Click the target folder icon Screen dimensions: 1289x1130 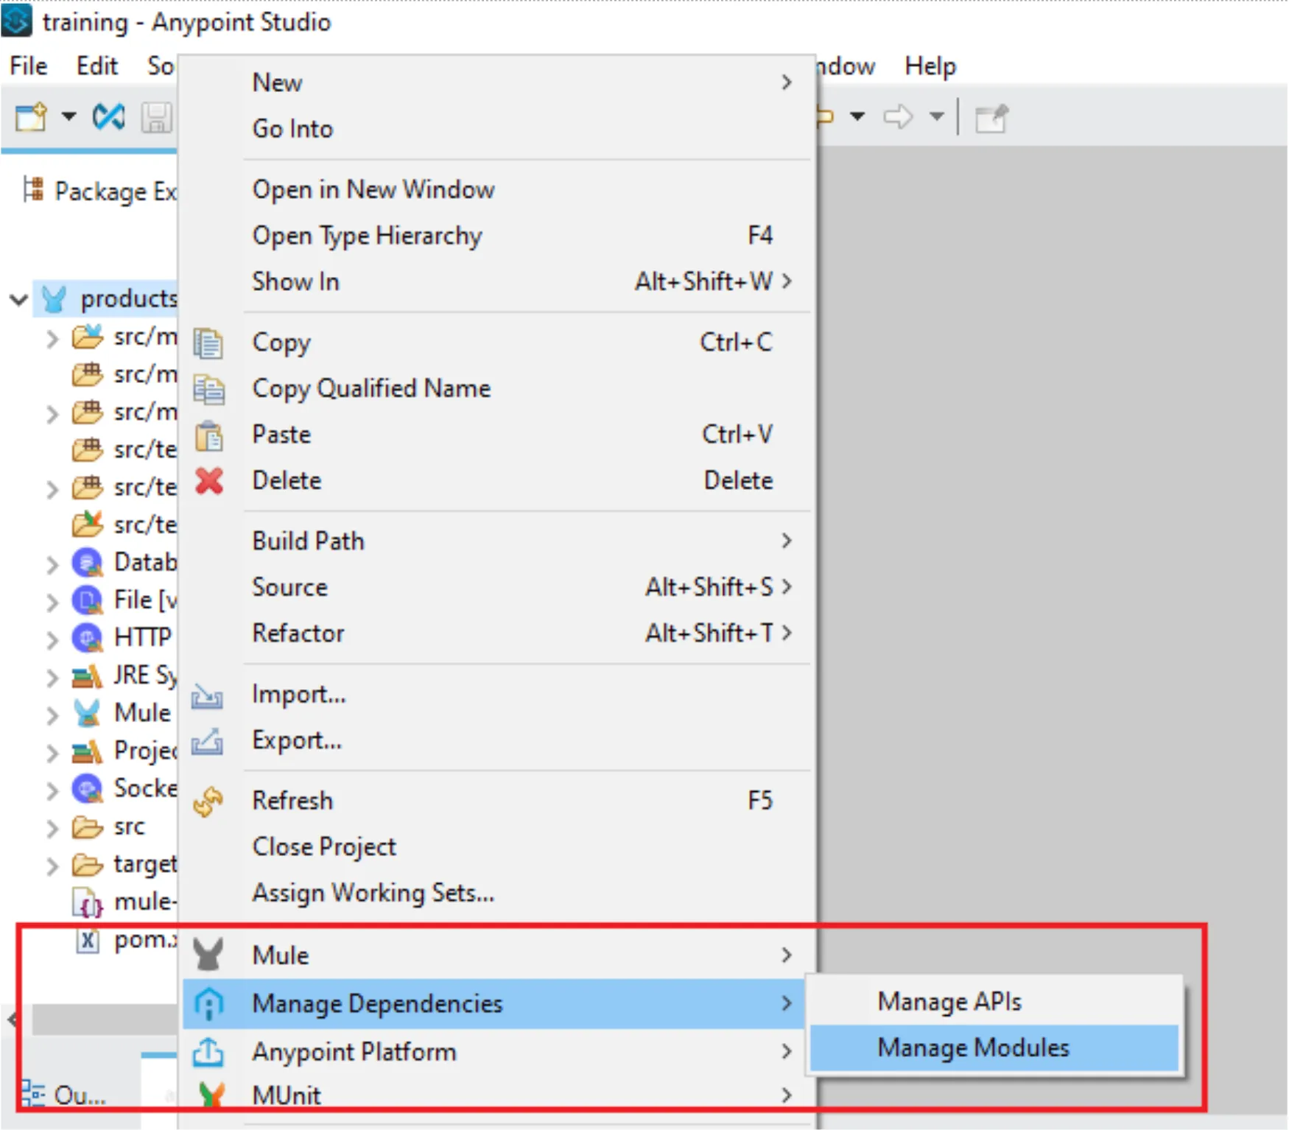(x=88, y=864)
